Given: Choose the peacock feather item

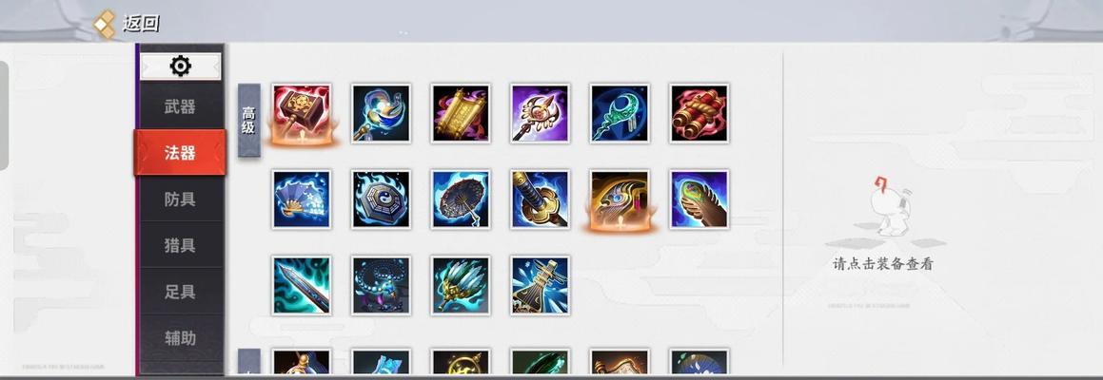Looking at the screenshot, I should 699,199.
